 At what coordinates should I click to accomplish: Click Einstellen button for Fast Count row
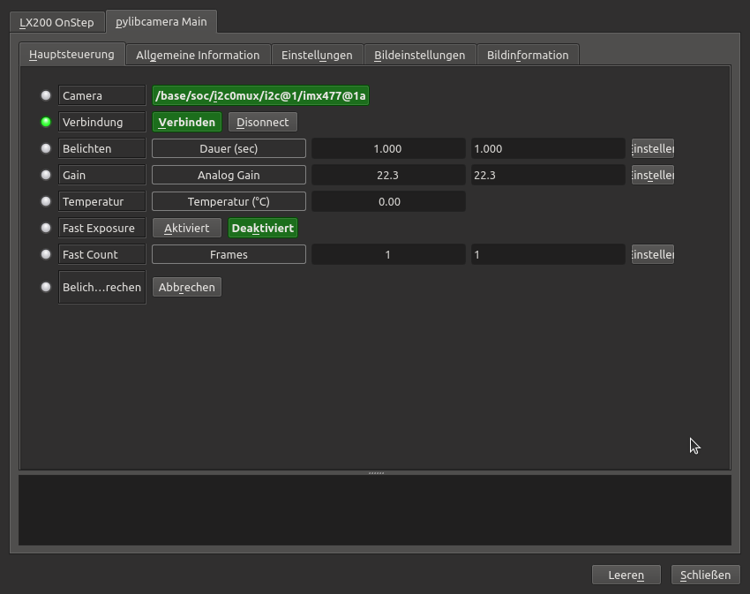click(x=653, y=255)
